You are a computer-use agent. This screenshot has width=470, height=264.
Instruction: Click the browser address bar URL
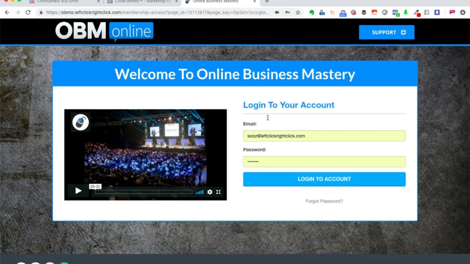click(158, 12)
